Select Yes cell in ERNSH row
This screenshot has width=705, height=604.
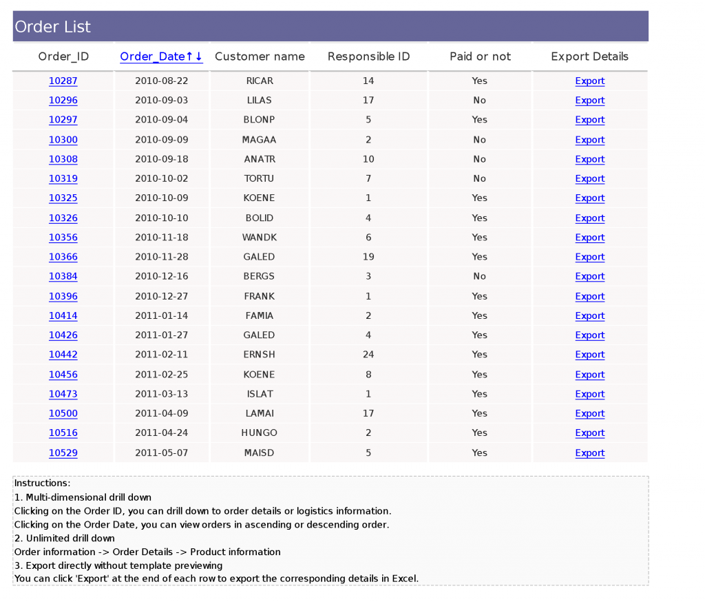click(479, 355)
